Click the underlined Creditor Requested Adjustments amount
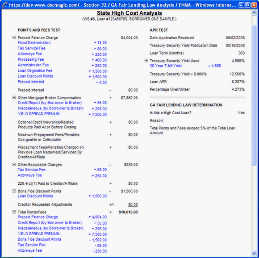The image size is (259, 258). [133, 204]
